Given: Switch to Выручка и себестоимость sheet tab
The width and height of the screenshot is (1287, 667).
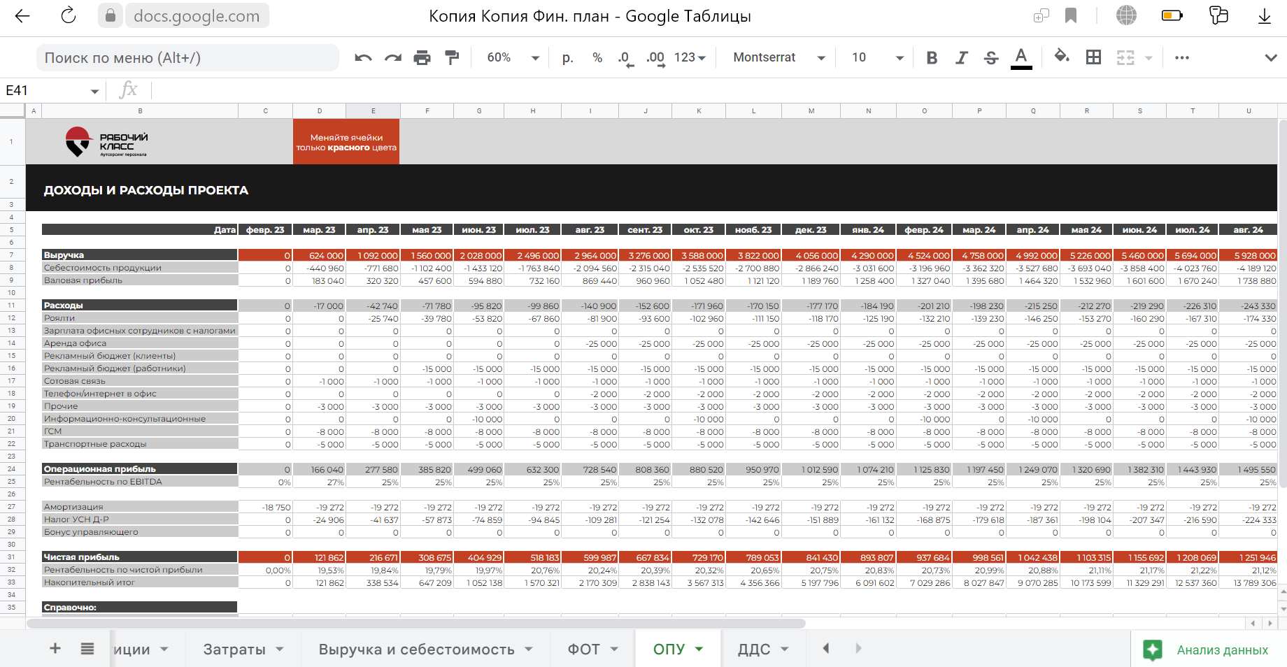Looking at the screenshot, I should click(417, 650).
